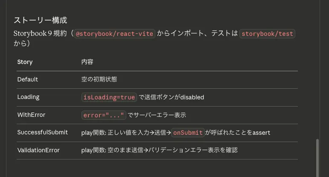The height and width of the screenshot is (177, 329).
Task: Click the Story column header
Action: [x=25, y=62]
